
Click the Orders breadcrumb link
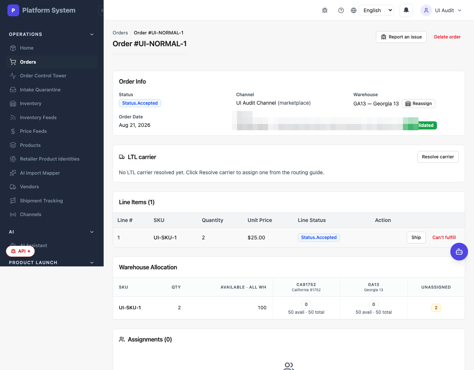(120, 33)
